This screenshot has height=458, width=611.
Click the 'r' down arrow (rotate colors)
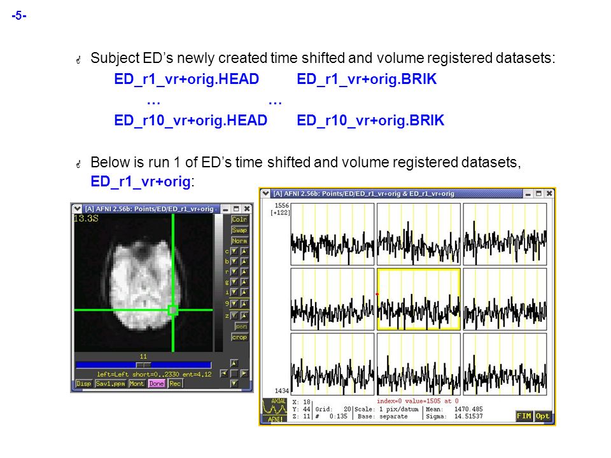tap(234, 272)
